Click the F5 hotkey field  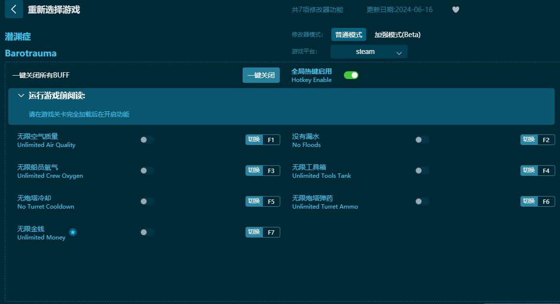271,201
